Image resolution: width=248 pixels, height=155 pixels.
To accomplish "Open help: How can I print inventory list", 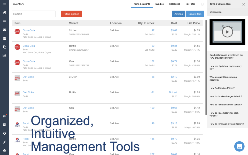I will pos(226,67).
